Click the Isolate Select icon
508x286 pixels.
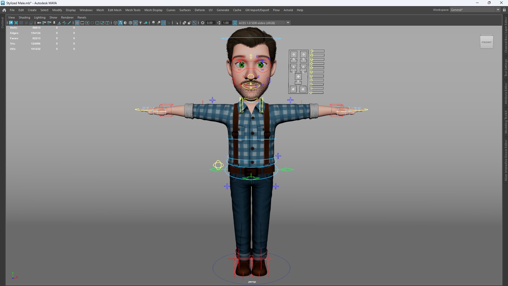[x=176, y=23]
